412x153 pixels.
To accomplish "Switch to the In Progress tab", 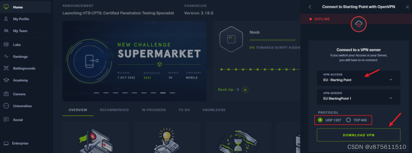I will click(x=154, y=110).
